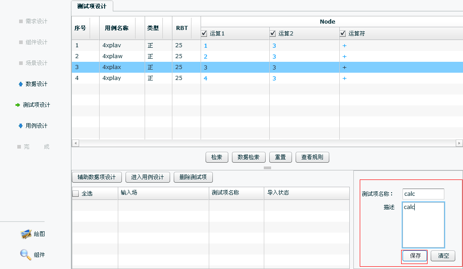Click the table's horizontal scrollbar right arrow
This screenshot has height=269, width=463.
click(x=459, y=143)
